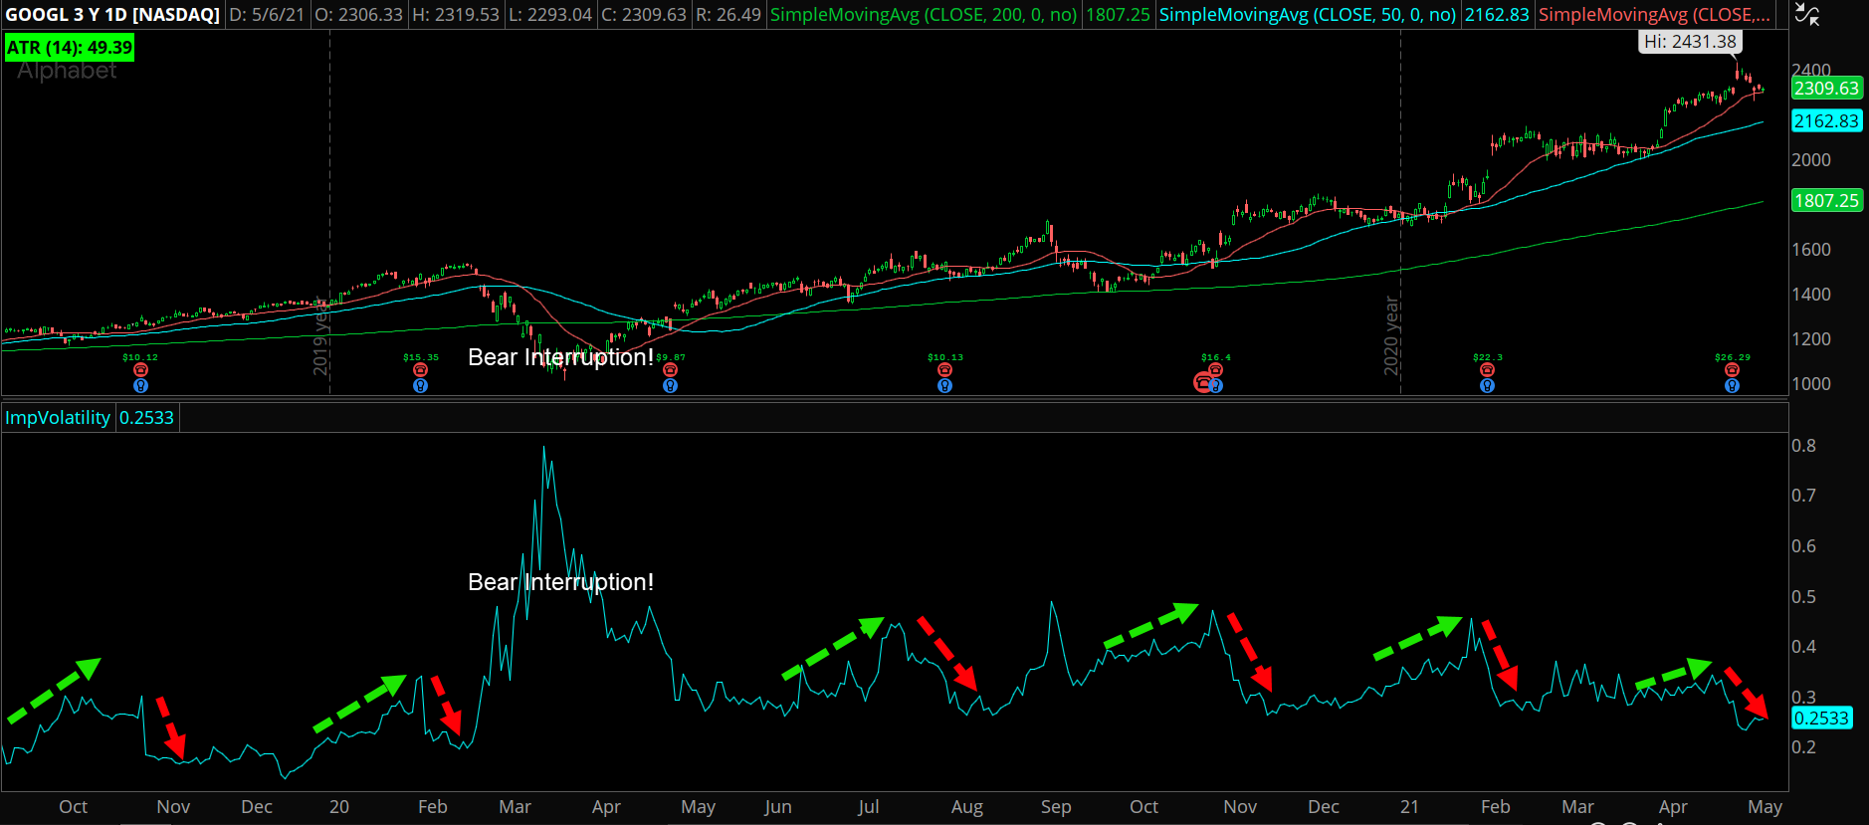
Task: Click the H: 2319.53 high value
Action: pos(456,15)
